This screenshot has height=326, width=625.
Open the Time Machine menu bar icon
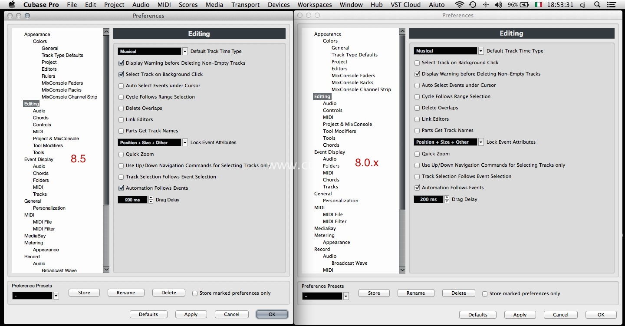(x=472, y=5)
